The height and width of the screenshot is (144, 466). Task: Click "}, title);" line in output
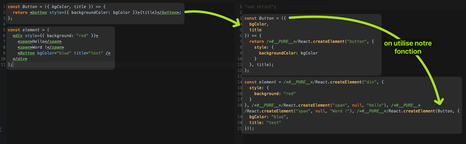pos(261,64)
